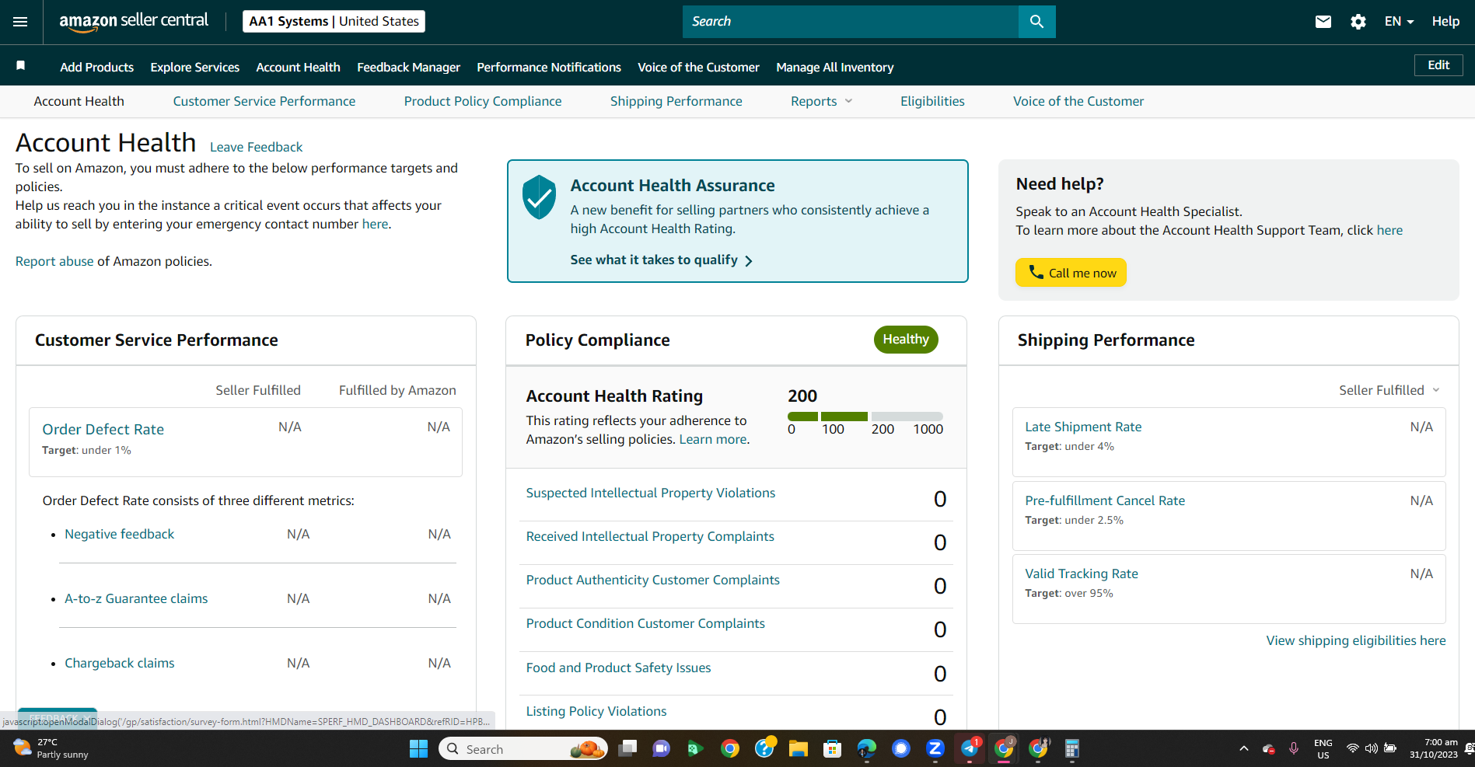This screenshot has width=1475, height=767.
Task: Open Calculator from taskbar
Action: (x=1072, y=748)
